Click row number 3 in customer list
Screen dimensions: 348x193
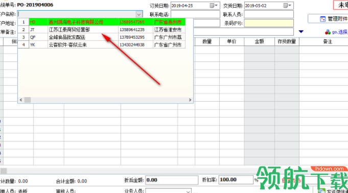click(x=24, y=37)
